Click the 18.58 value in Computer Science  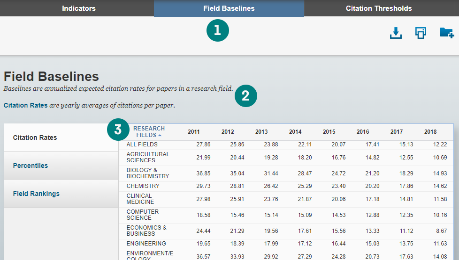[x=203, y=215]
